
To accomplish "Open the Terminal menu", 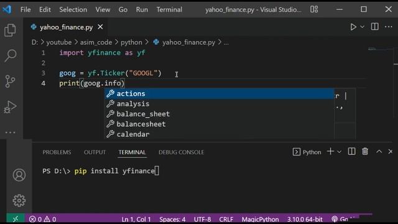I will click(169, 10).
